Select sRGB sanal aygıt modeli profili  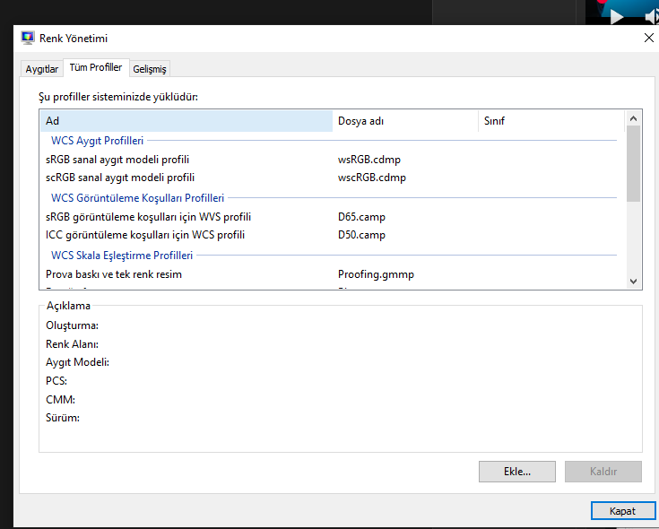117,160
